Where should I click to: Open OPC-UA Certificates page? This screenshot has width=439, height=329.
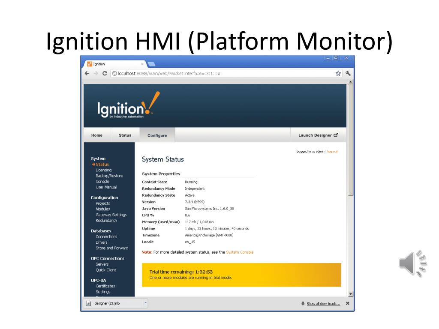(105, 286)
